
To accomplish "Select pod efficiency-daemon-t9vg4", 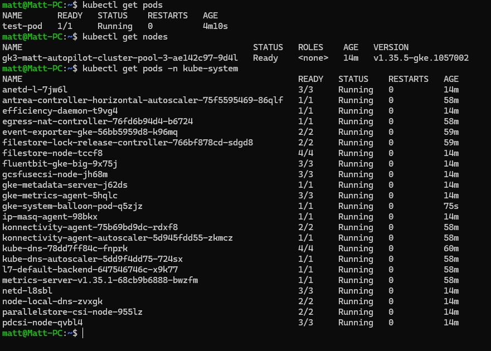I will click(x=60, y=111).
